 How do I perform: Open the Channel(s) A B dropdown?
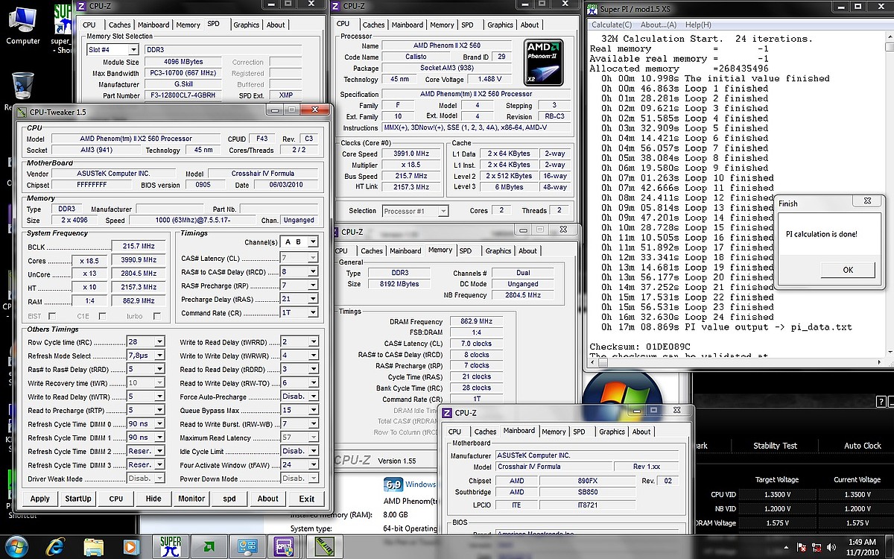(x=299, y=242)
